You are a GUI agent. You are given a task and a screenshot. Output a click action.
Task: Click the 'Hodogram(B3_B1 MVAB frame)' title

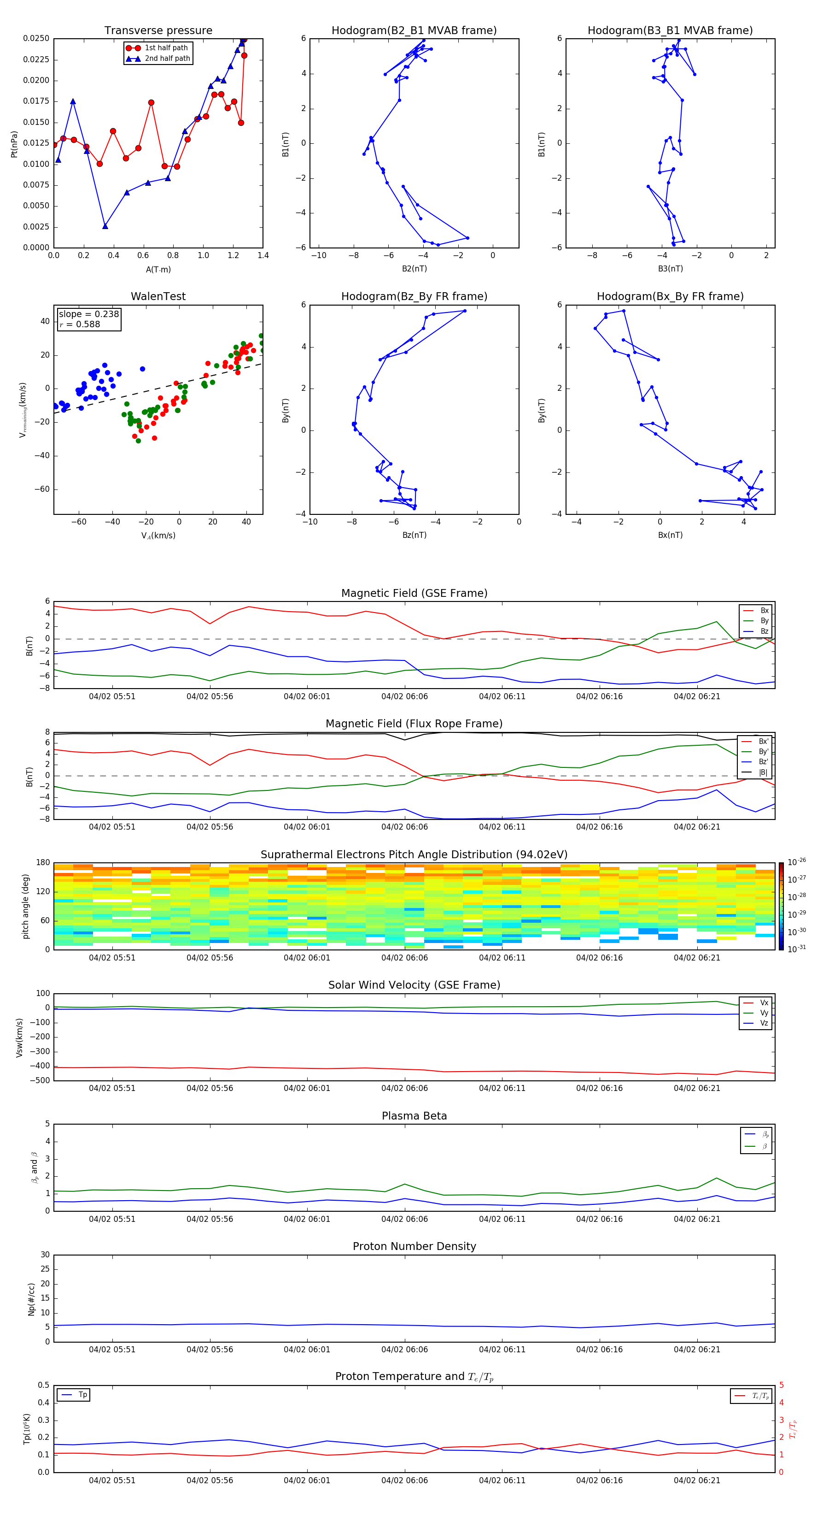670,31
